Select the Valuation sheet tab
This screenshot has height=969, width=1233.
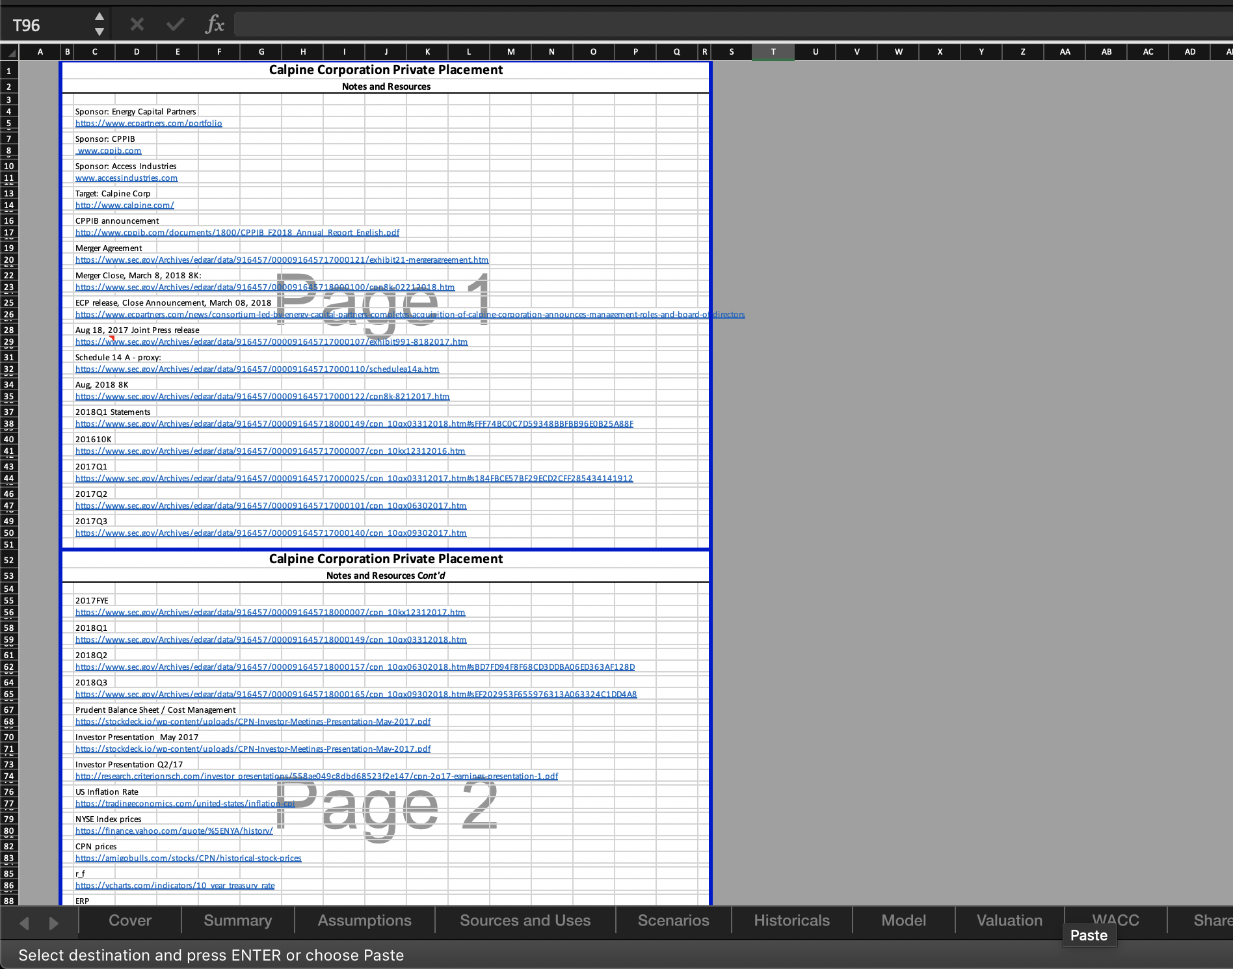pyautogui.click(x=1009, y=921)
